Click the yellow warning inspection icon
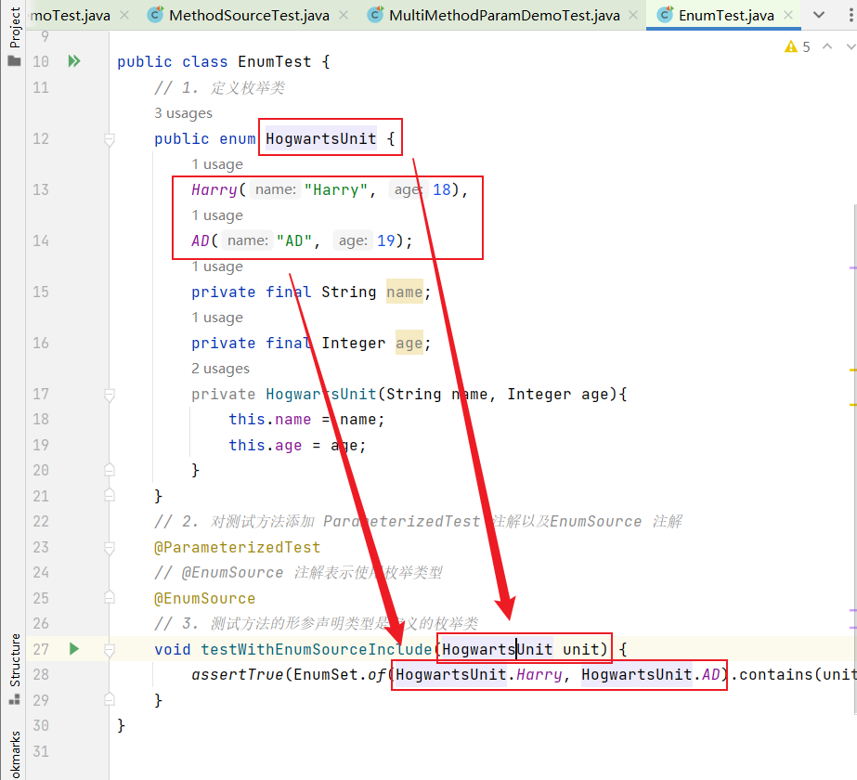The width and height of the screenshot is (857, 780). (791, 46)
